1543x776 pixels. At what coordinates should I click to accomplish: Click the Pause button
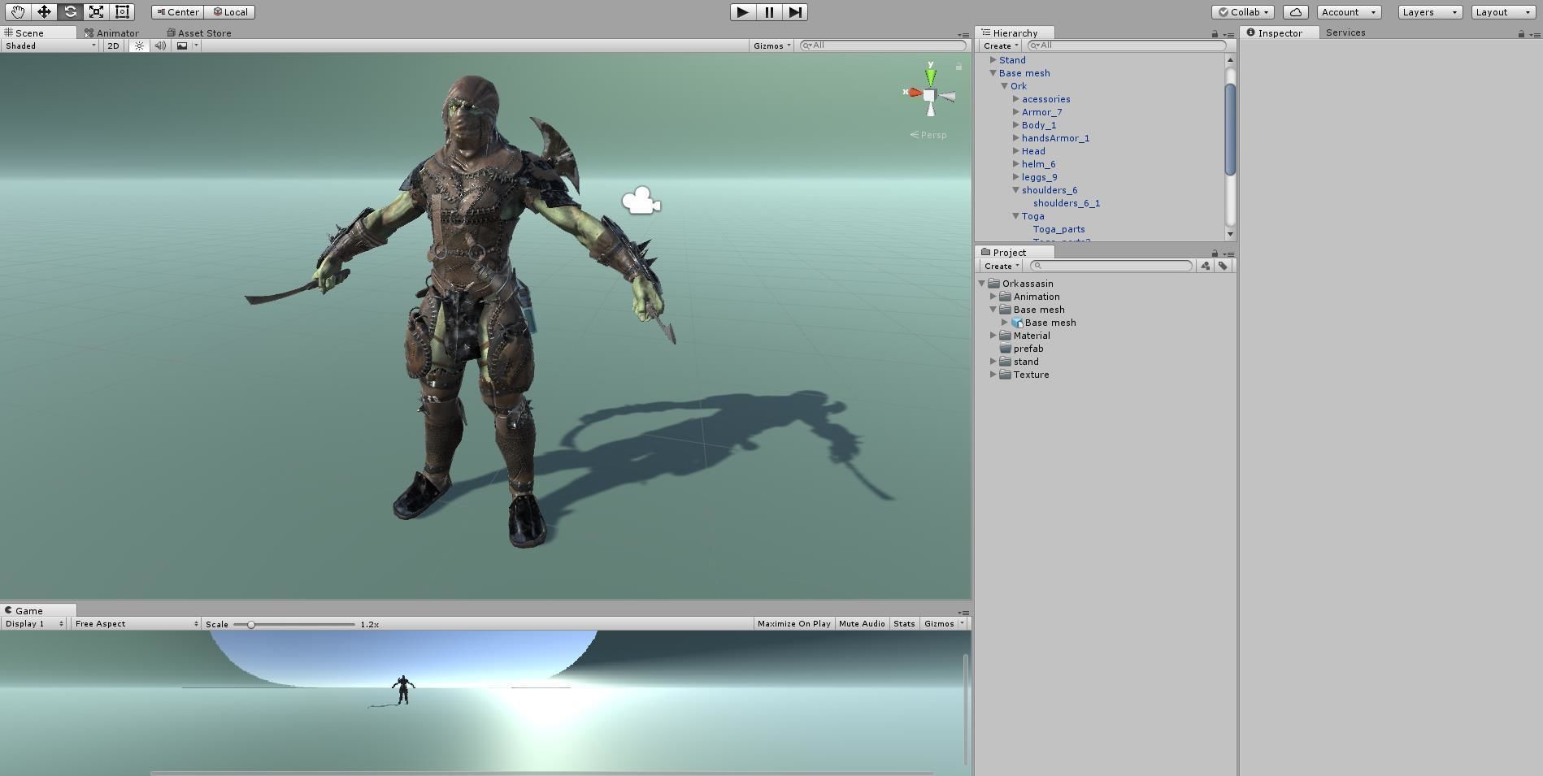tap(769, 12)
